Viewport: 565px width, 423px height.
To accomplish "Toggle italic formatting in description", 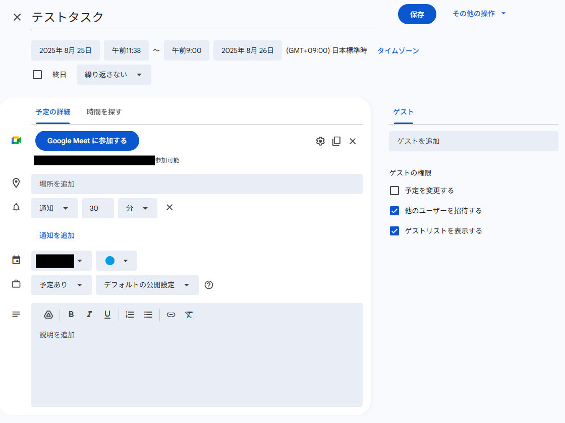I will tap(89, 315).
